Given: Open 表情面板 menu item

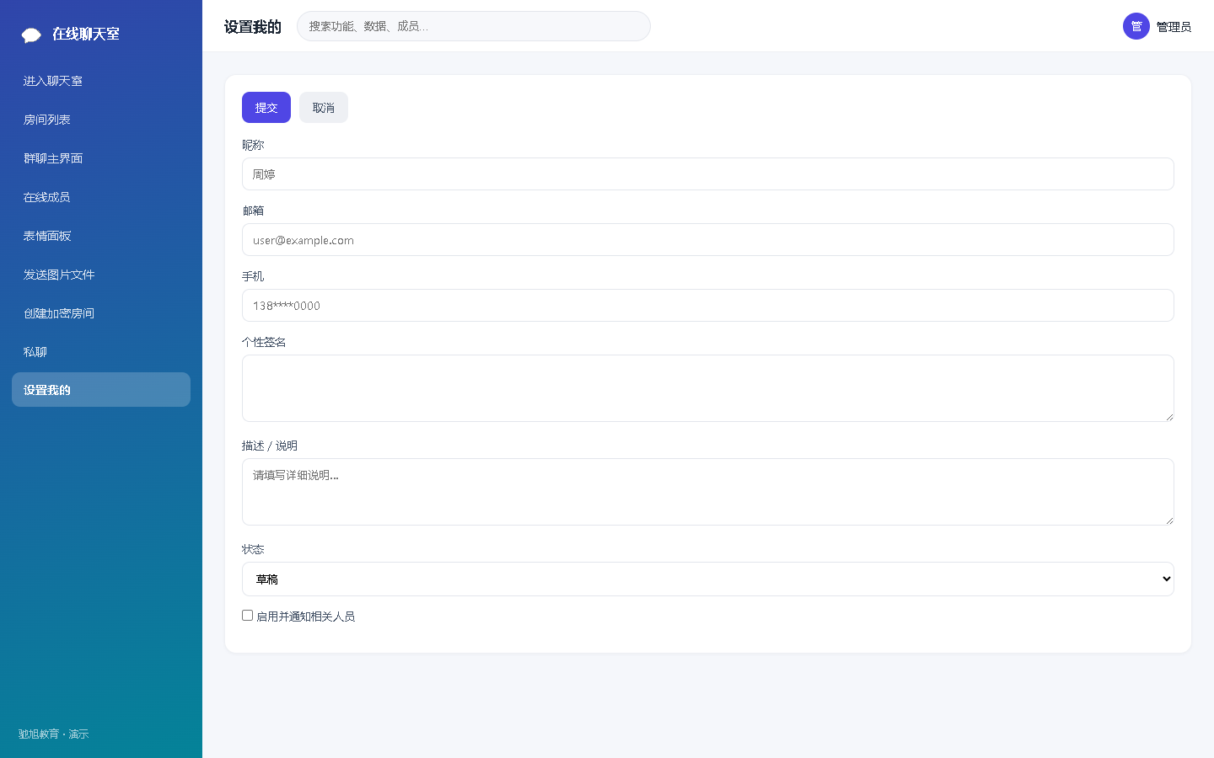Looking at the screenshot, I should [101, 236].
